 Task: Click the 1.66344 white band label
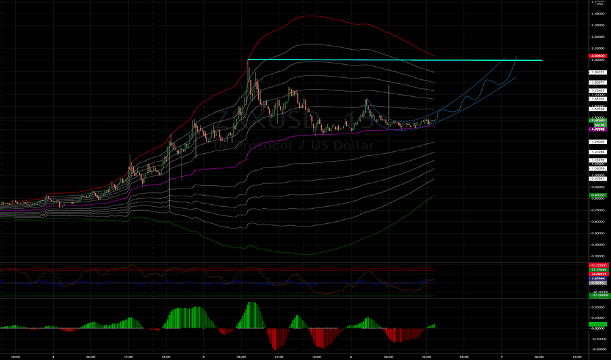tap(599, 99)
